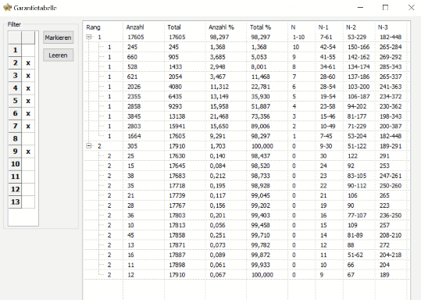Select filter row header 13

click(15, 202)
